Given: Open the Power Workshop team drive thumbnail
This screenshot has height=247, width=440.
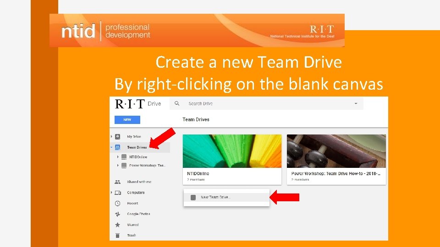Looking at the screenshot, I should (336, 151).
